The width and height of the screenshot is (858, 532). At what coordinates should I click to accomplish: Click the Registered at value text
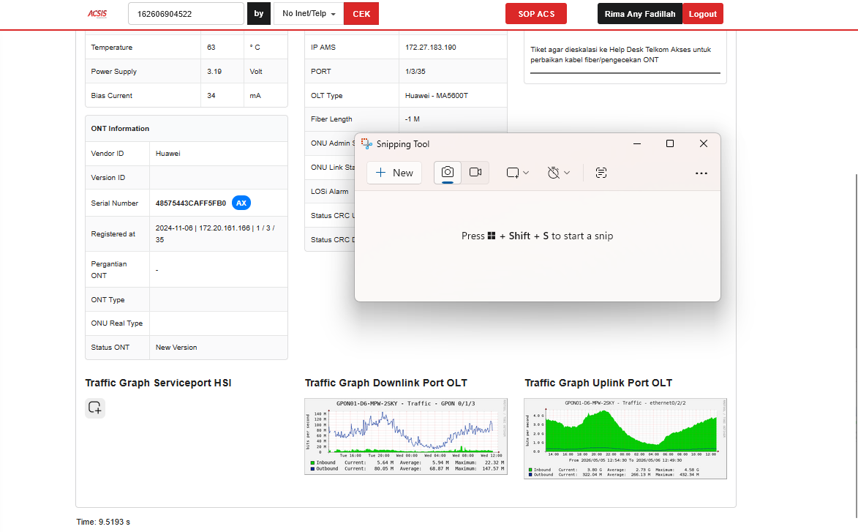[x=215, y=233]
